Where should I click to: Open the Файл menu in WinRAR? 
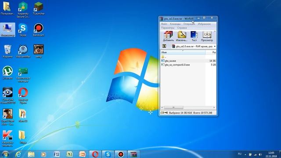pos(164,24)
